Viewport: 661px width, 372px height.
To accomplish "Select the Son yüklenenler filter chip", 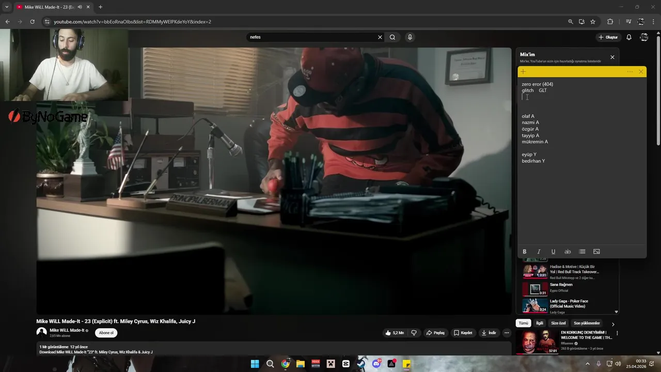I will 587,323.
